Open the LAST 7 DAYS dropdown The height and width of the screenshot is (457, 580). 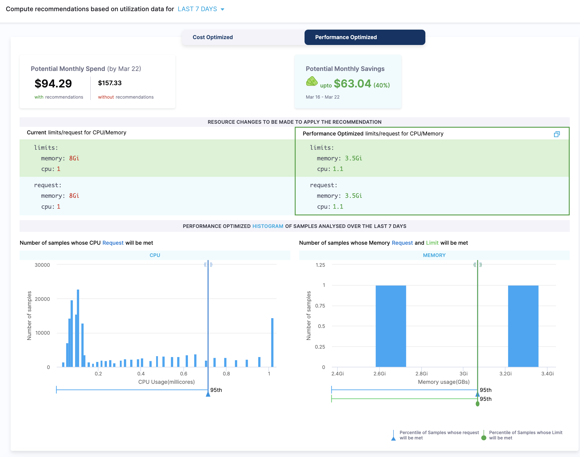(197, 9)
